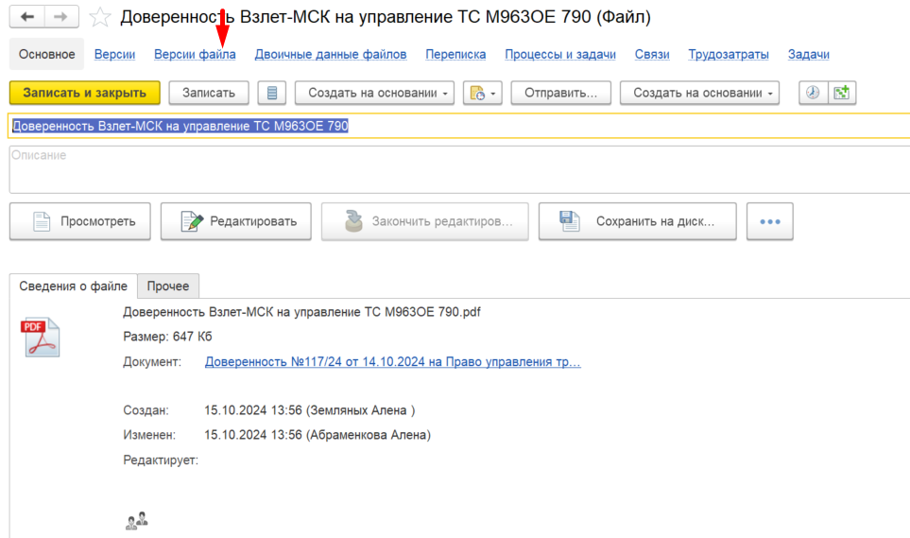The width and height of the screenshot is (910, 538).
Task: Open the Связи link
Action: (652, 54)
